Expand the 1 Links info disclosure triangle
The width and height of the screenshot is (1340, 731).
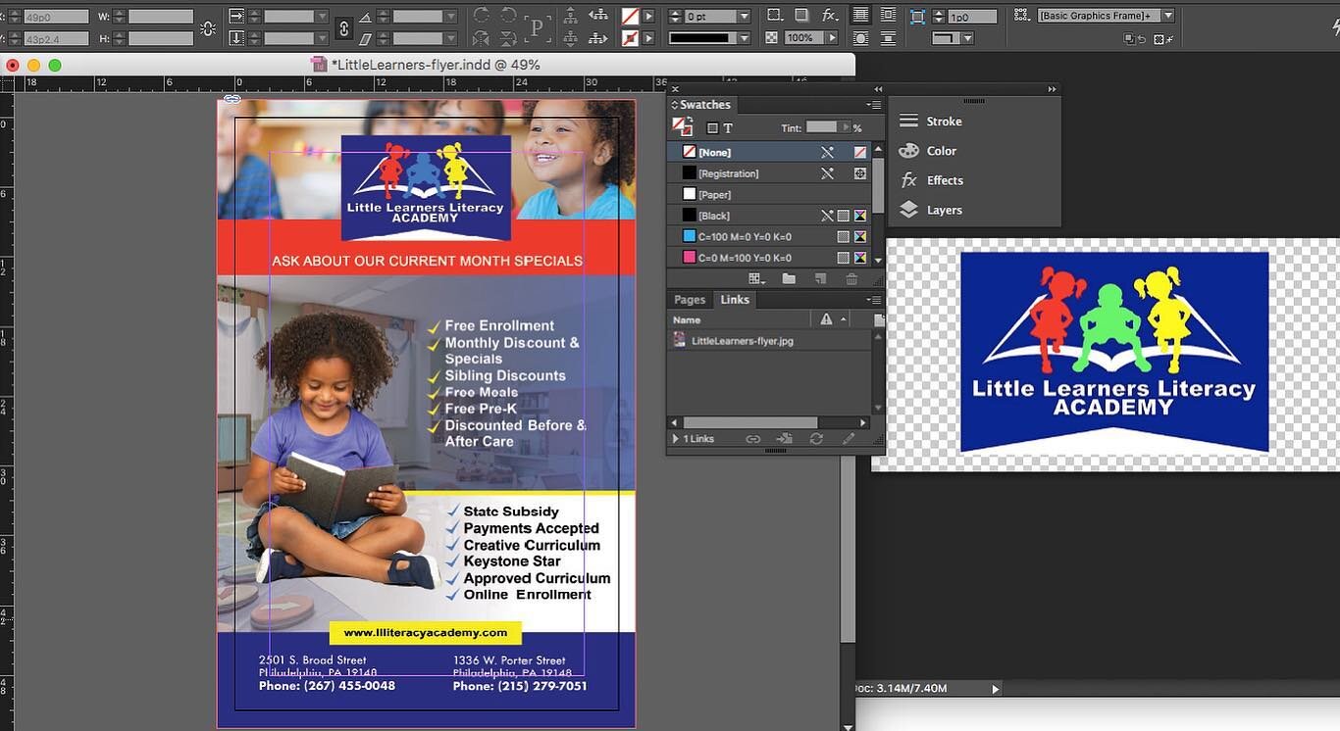tap(675, 439)
